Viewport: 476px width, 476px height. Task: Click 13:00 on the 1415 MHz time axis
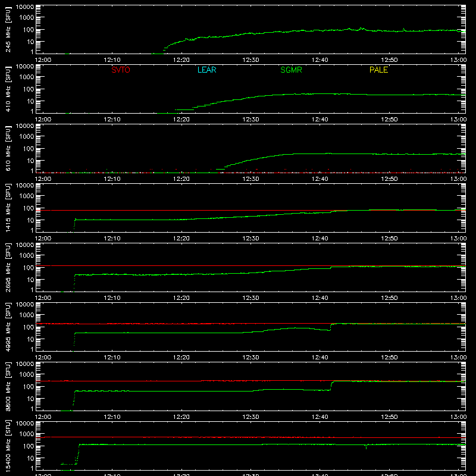[x=458, y=239]
